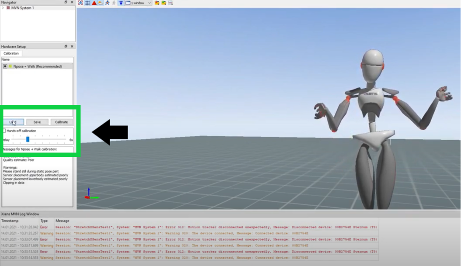Toggle the checkbox next to Npose + Walk
The width and height of the screenshot is (461, 266).
(6, 65)
